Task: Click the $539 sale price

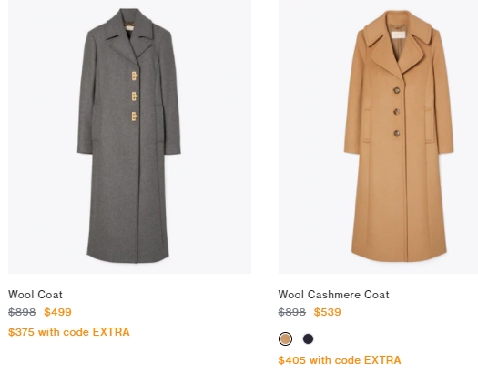Action: (x=328, y=312)
